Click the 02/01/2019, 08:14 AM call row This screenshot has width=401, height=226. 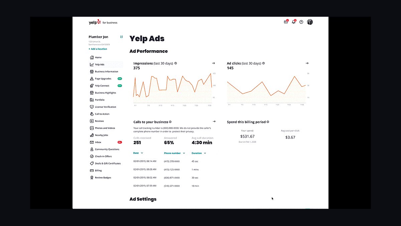(x=166, y=161)
